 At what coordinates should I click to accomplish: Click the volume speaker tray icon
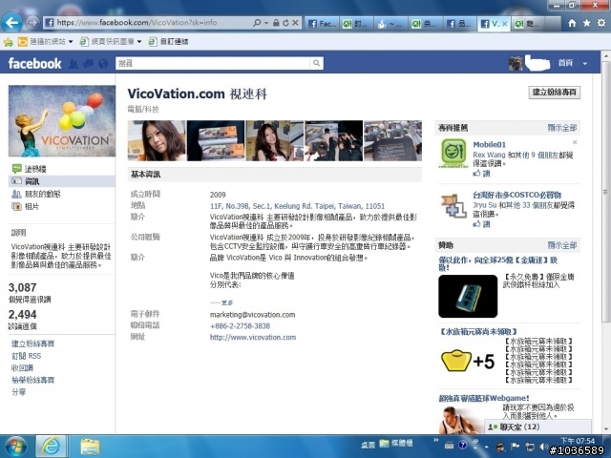(x=544, y=447)
